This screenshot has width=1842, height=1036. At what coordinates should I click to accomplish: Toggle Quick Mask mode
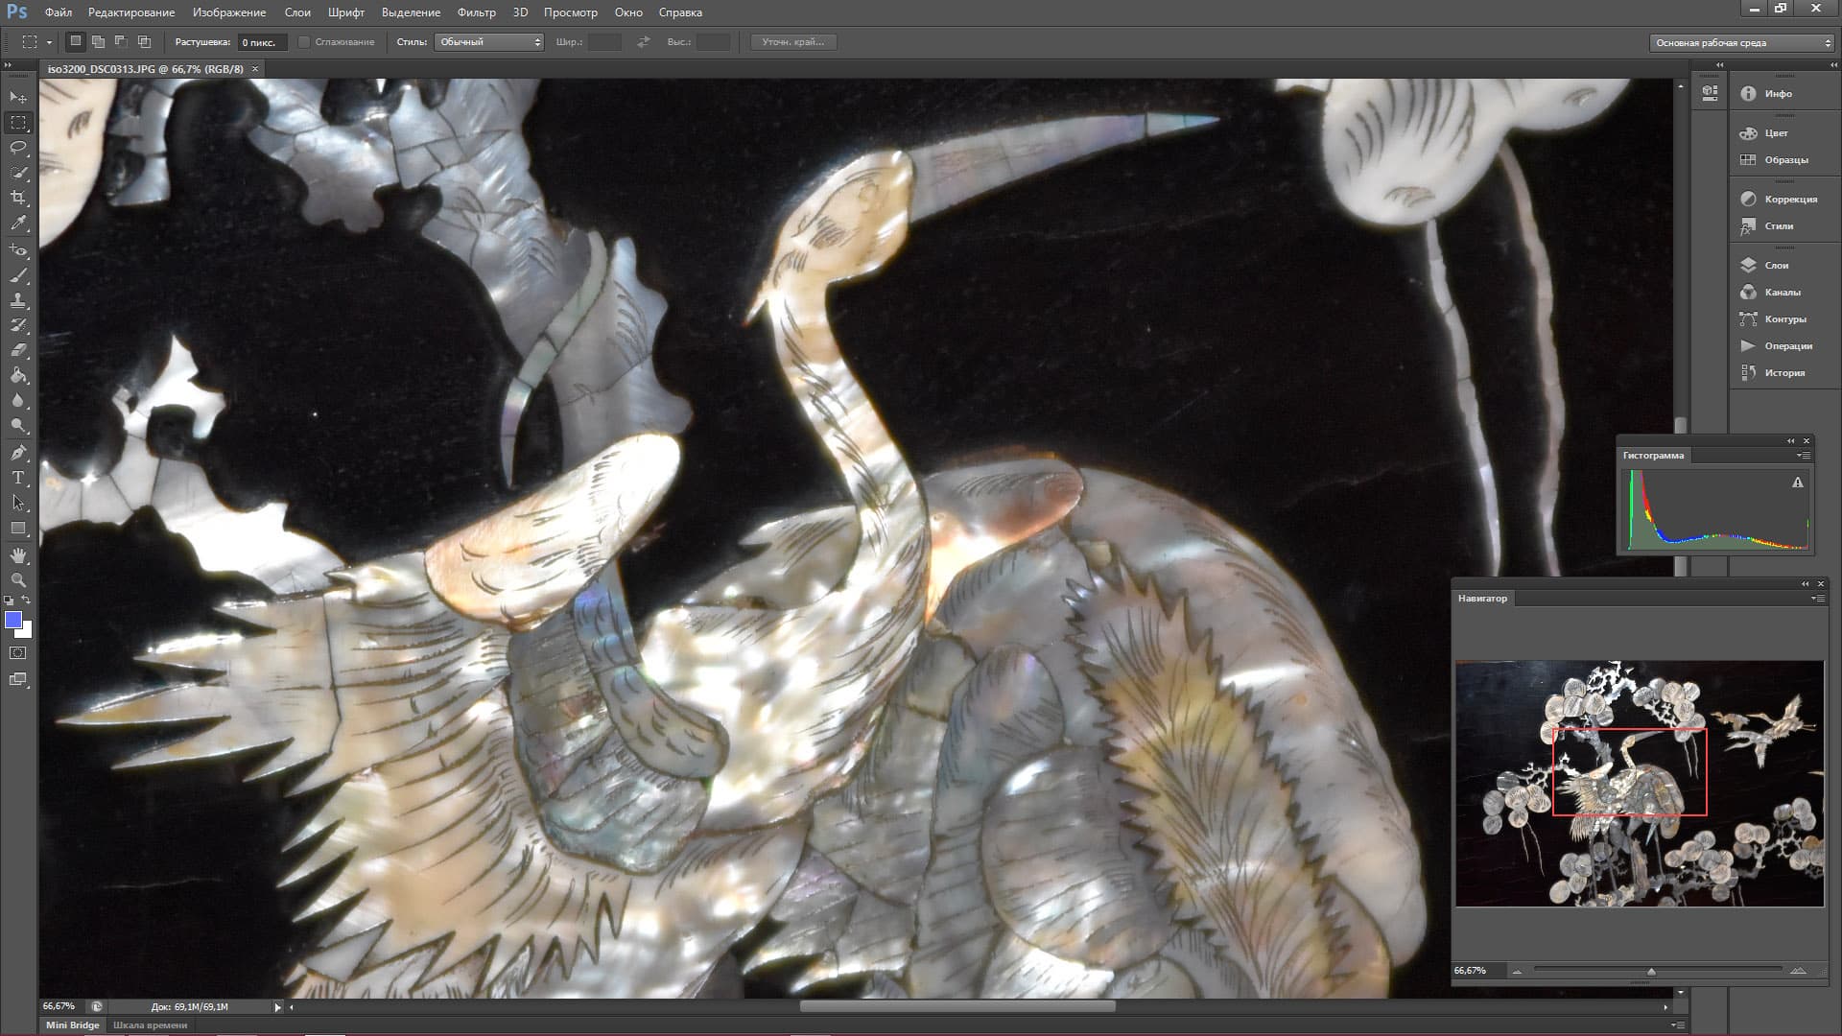click(18, 653)
